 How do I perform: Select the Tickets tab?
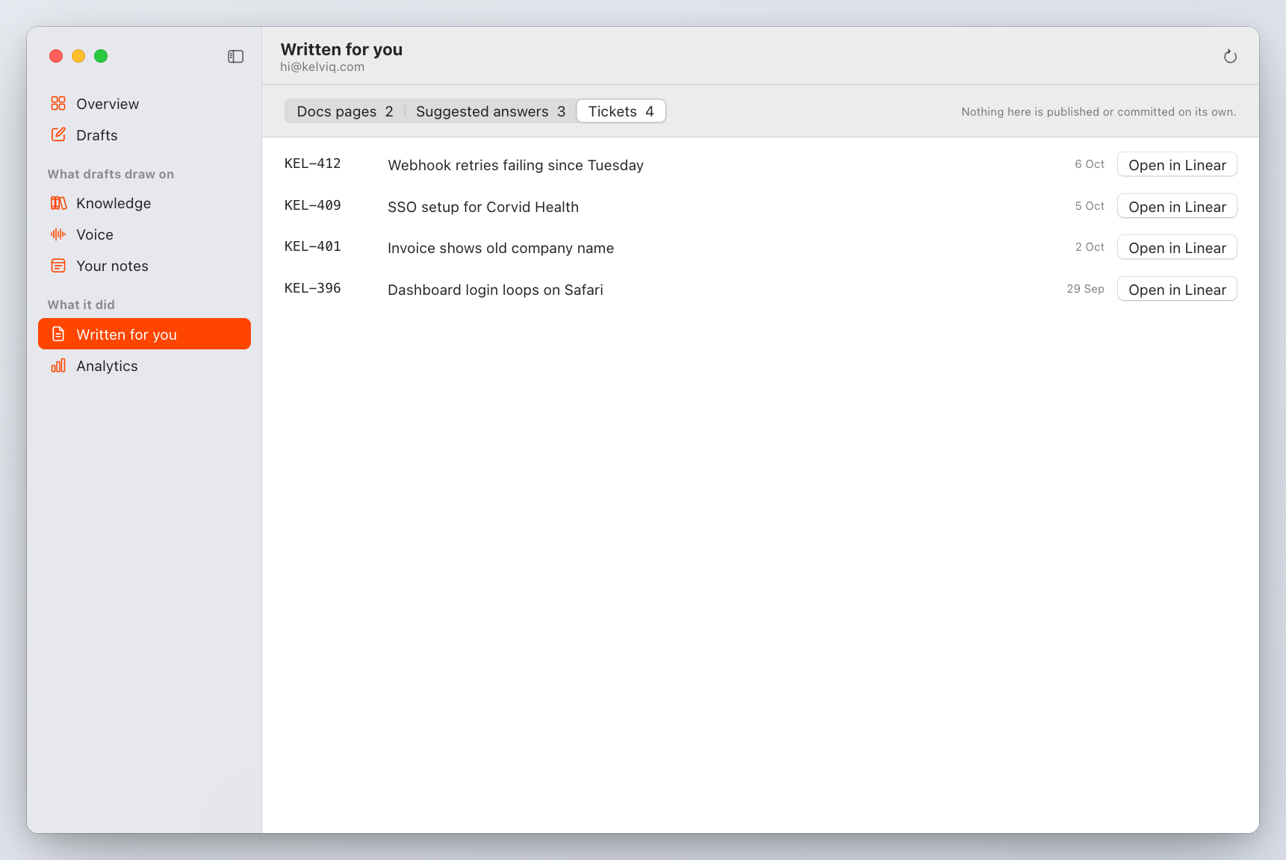click(621, 111)
